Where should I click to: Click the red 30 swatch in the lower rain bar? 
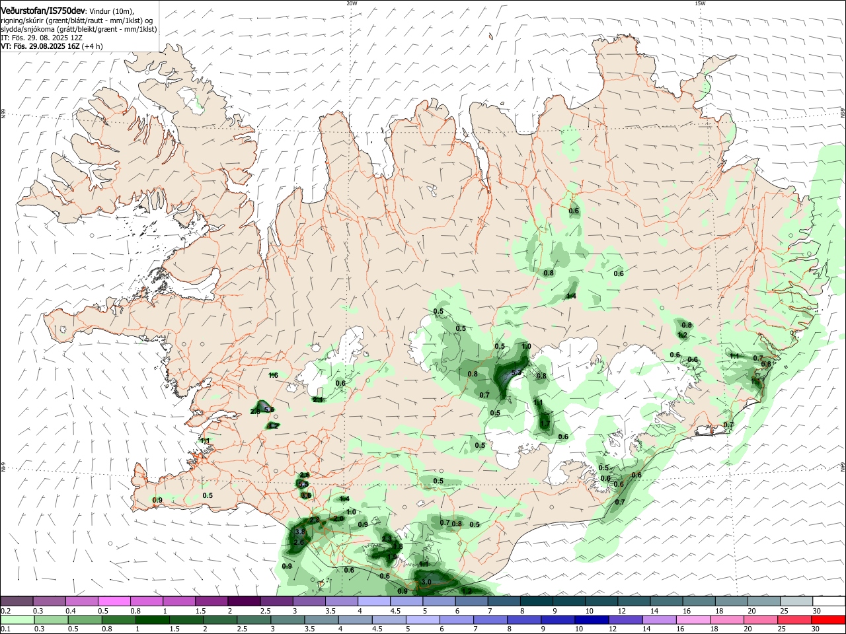[828, 619]
